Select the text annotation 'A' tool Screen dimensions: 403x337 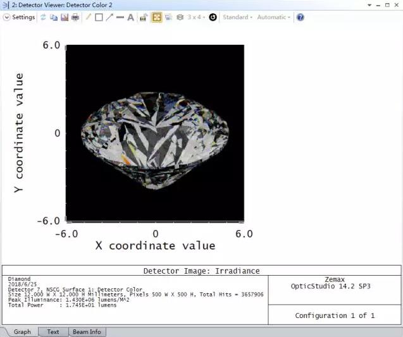pos(131,17)
